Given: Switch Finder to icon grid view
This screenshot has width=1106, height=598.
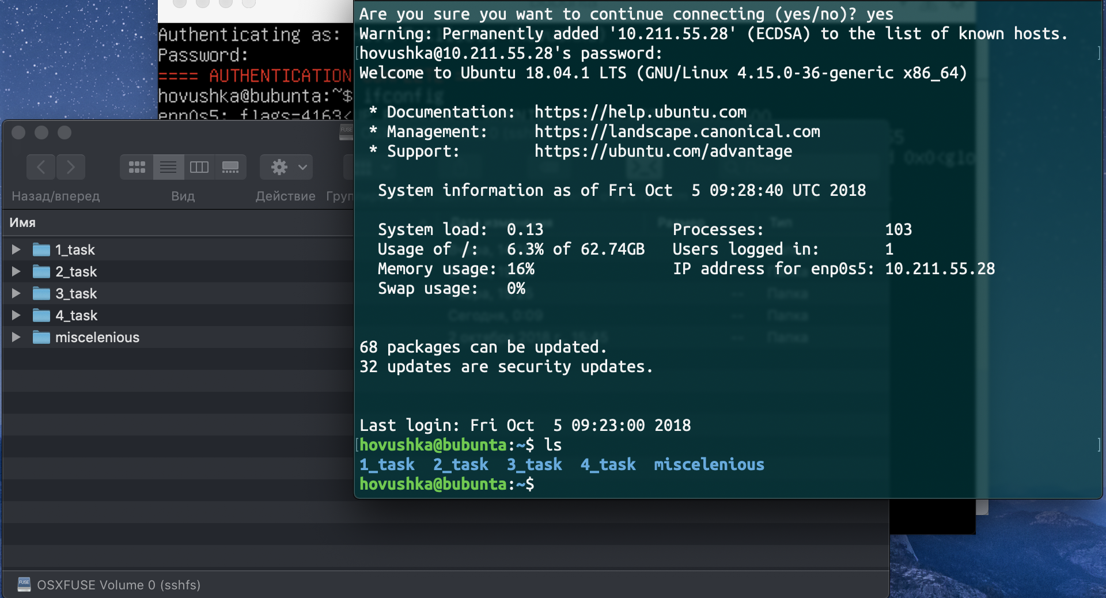Looking at the screenshot, I should 137,167.
